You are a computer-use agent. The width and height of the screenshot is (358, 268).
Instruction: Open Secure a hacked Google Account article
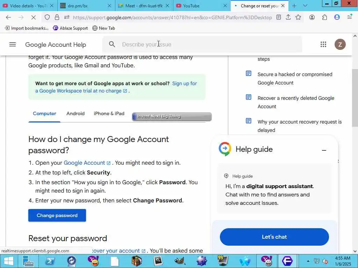(x=295, y=79)
